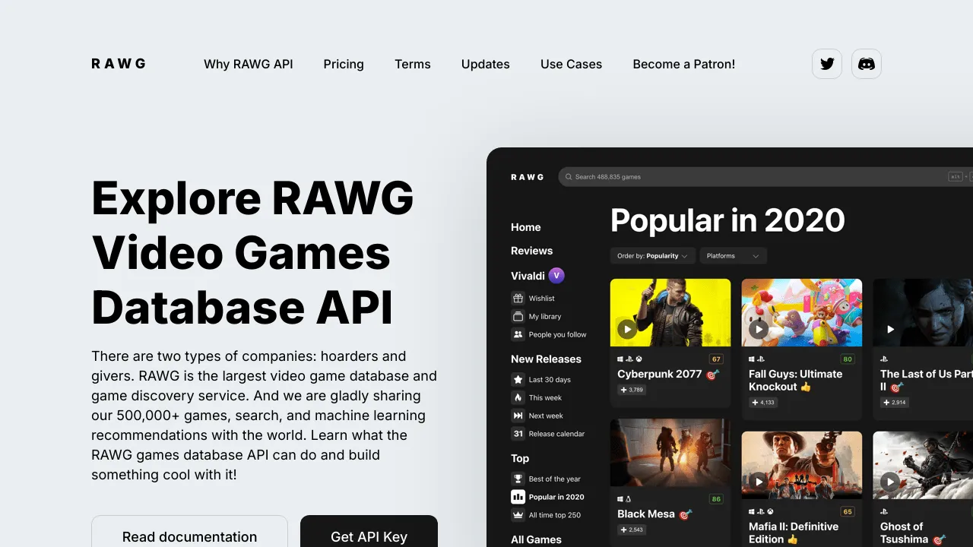
Task: Click the +4,133 add button on Fall Guys
Action: [x=762, y=402]
